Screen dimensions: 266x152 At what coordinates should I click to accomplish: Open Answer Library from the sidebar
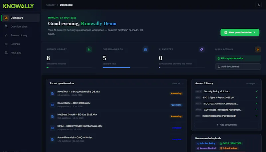[x=21, y=35]
